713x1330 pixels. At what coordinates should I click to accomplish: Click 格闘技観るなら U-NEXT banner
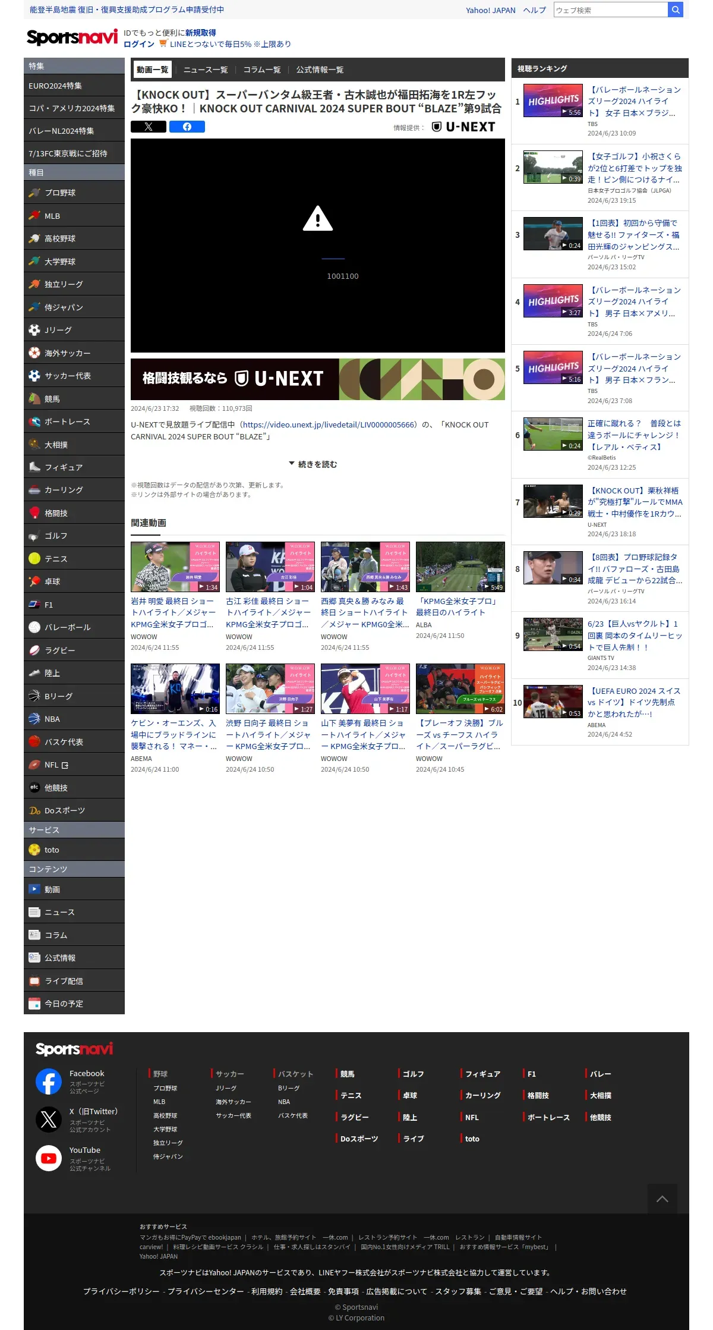[318, 379]
